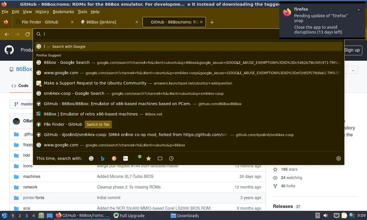Switch to workspace 4 in the taskbar
The height and width of the screenshot is (220, 367).
(33, 215)
